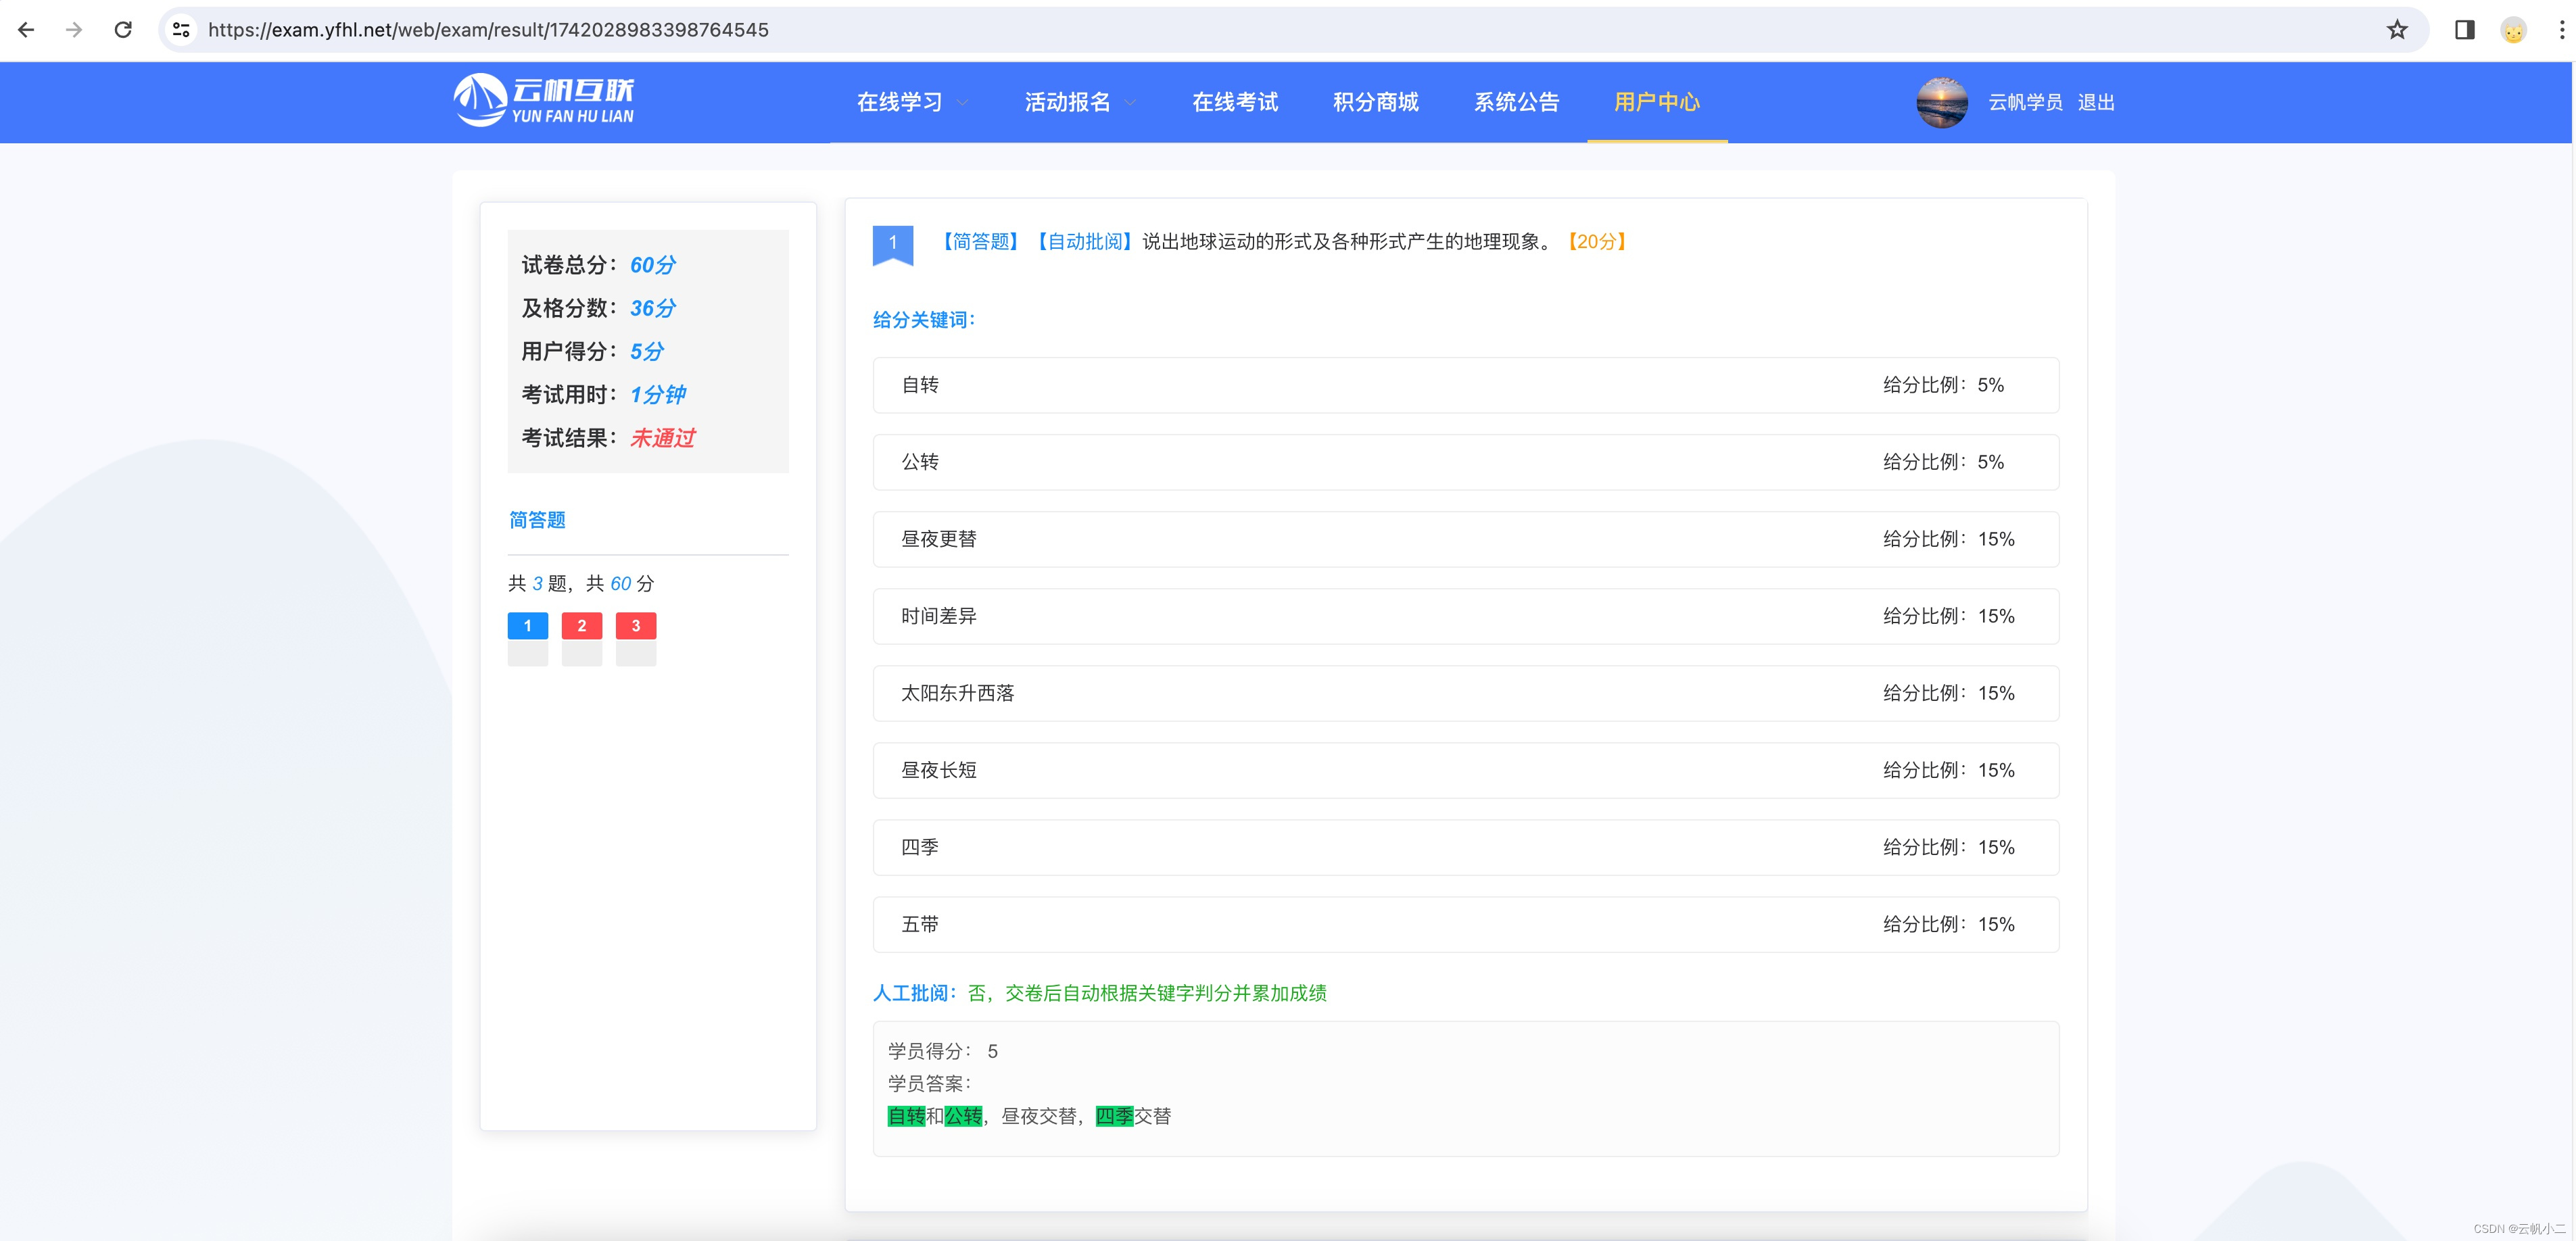Click the site information icon in address bar
Viewport: 2576px width, 1241px height.
[181, 30]
